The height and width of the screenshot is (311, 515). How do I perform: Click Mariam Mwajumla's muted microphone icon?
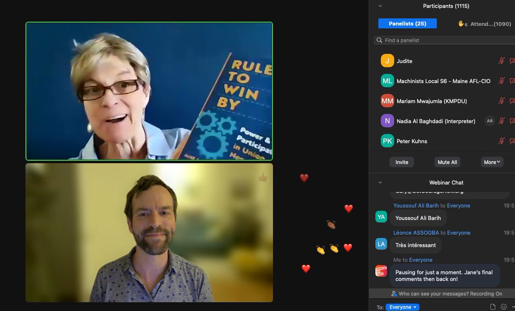point(501,101)
